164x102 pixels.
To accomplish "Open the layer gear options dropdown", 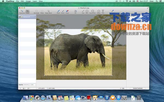I will [x=24, y=88].
